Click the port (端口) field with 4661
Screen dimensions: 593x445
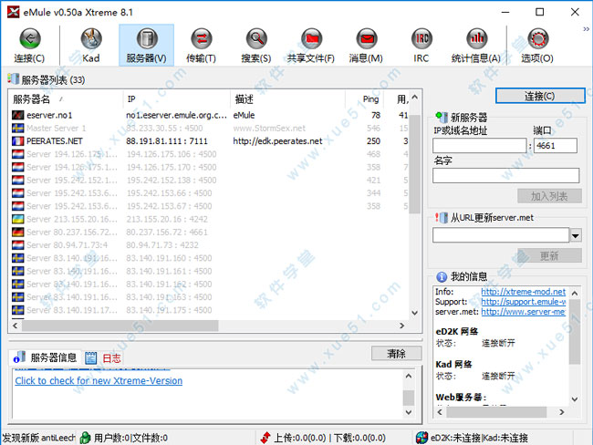click(556, 146)
